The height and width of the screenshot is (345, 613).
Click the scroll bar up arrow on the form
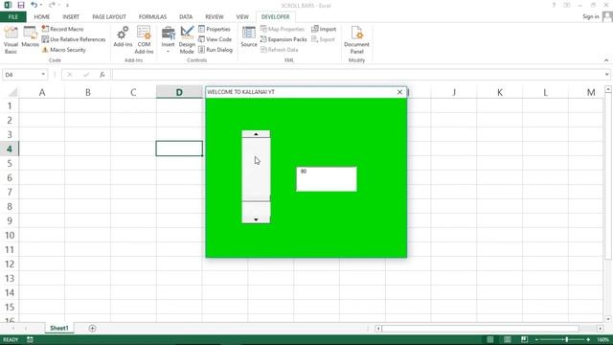256,134
